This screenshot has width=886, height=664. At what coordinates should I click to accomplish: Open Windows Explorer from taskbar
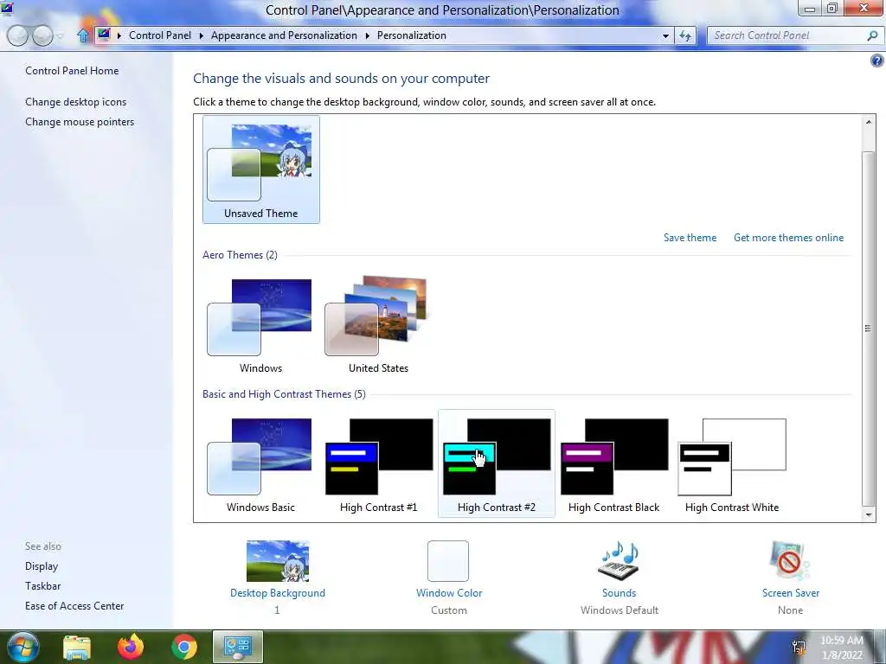click(77, 647)
